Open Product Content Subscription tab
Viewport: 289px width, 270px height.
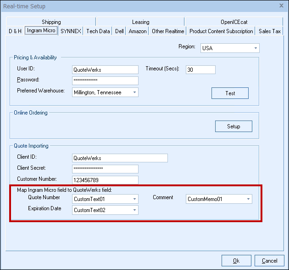221,31
